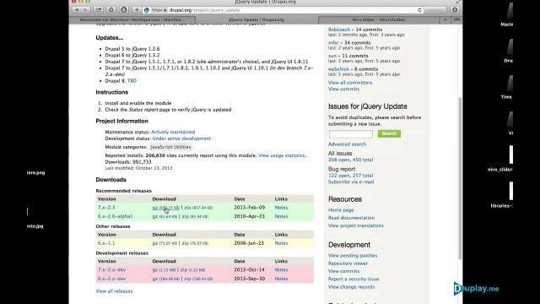The width and height of the screenshot is (540, 304).
Task: Open Notes for the 6.x-2.0-alpha1 release
Action: pyautogui.click(x=281, y=216)
